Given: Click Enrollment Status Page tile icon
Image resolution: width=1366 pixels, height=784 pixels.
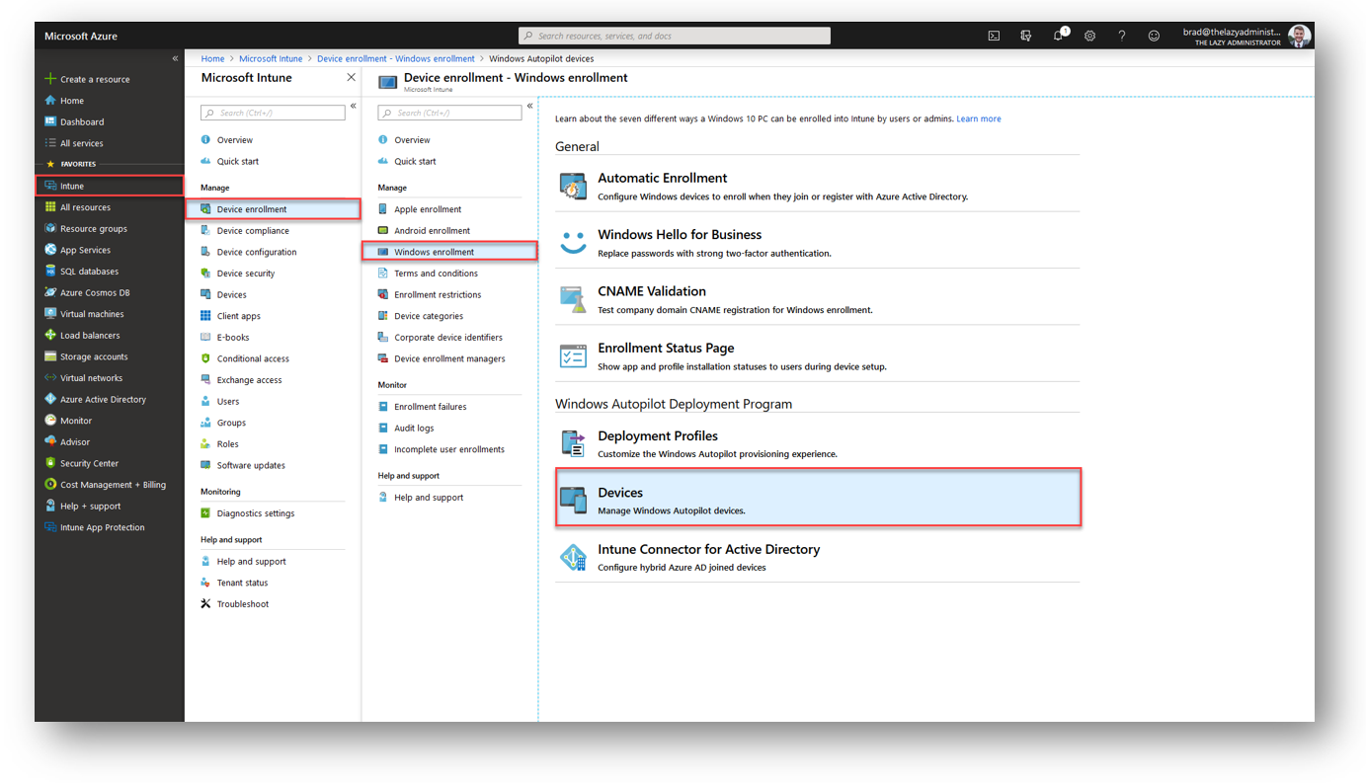Looking at the screenshot, I should coord(573,355).
